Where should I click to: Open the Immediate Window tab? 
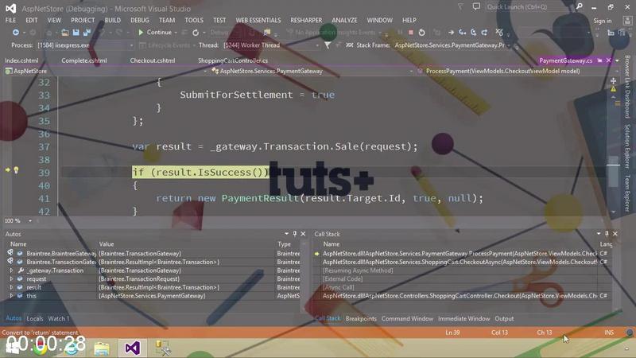click(x=463, y=319)
